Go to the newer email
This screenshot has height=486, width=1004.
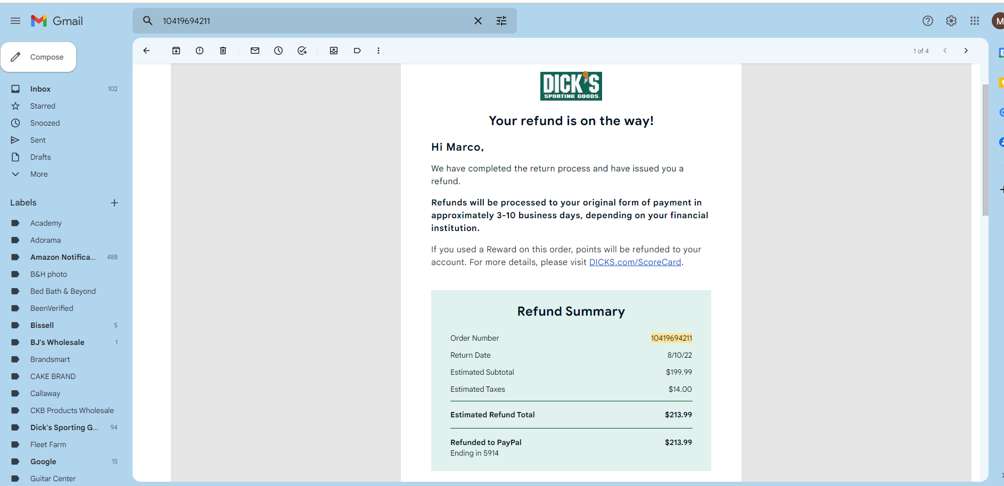click(945, 51)
